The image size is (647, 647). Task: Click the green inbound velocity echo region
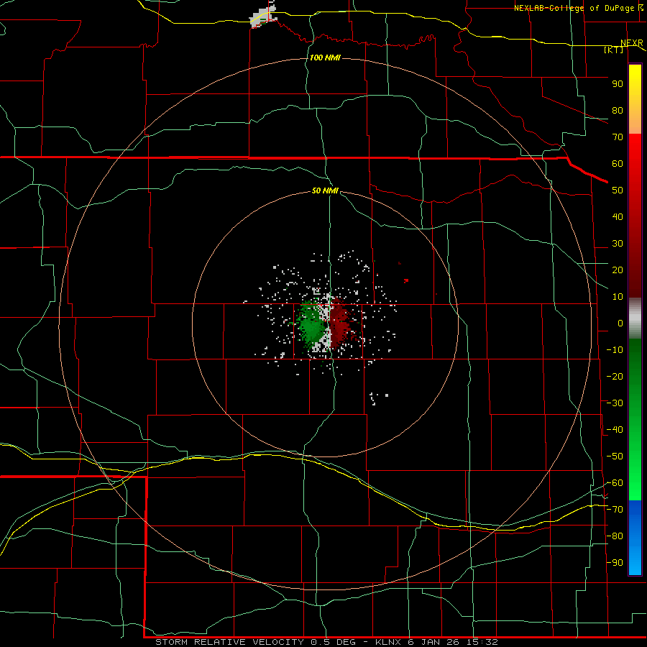point(311,325)
